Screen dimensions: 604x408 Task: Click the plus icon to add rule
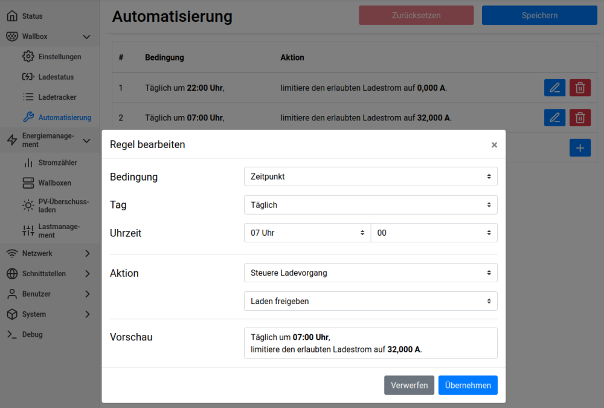pyautogui.click(x=580, y=147)
